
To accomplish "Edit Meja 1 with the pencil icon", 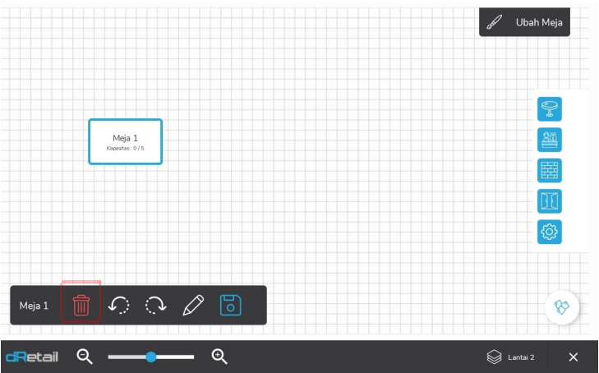I will click(193, 305).
